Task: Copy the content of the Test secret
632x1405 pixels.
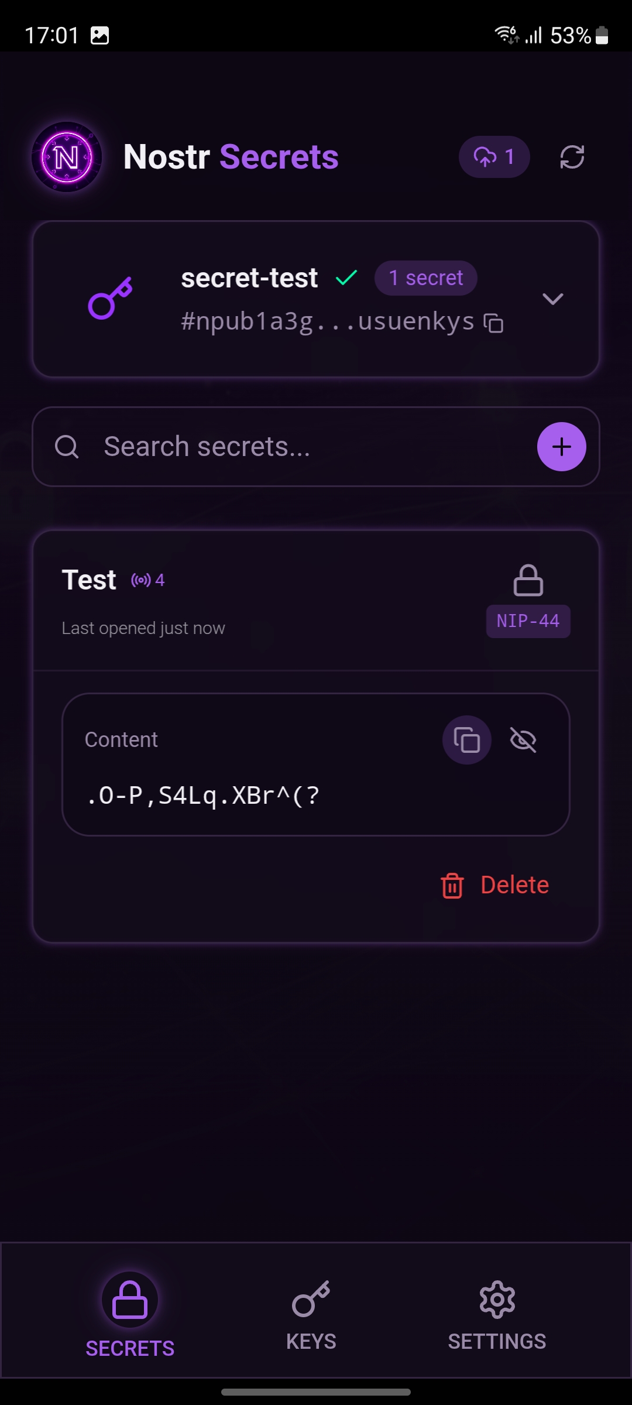Action: tap(466, 739)
